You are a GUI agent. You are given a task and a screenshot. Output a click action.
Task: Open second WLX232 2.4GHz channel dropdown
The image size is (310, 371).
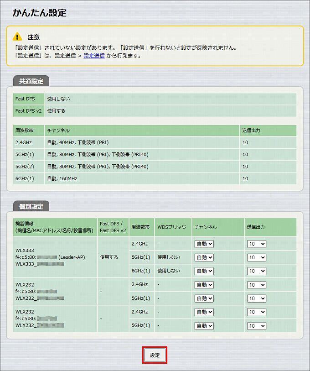click(204, 312)
